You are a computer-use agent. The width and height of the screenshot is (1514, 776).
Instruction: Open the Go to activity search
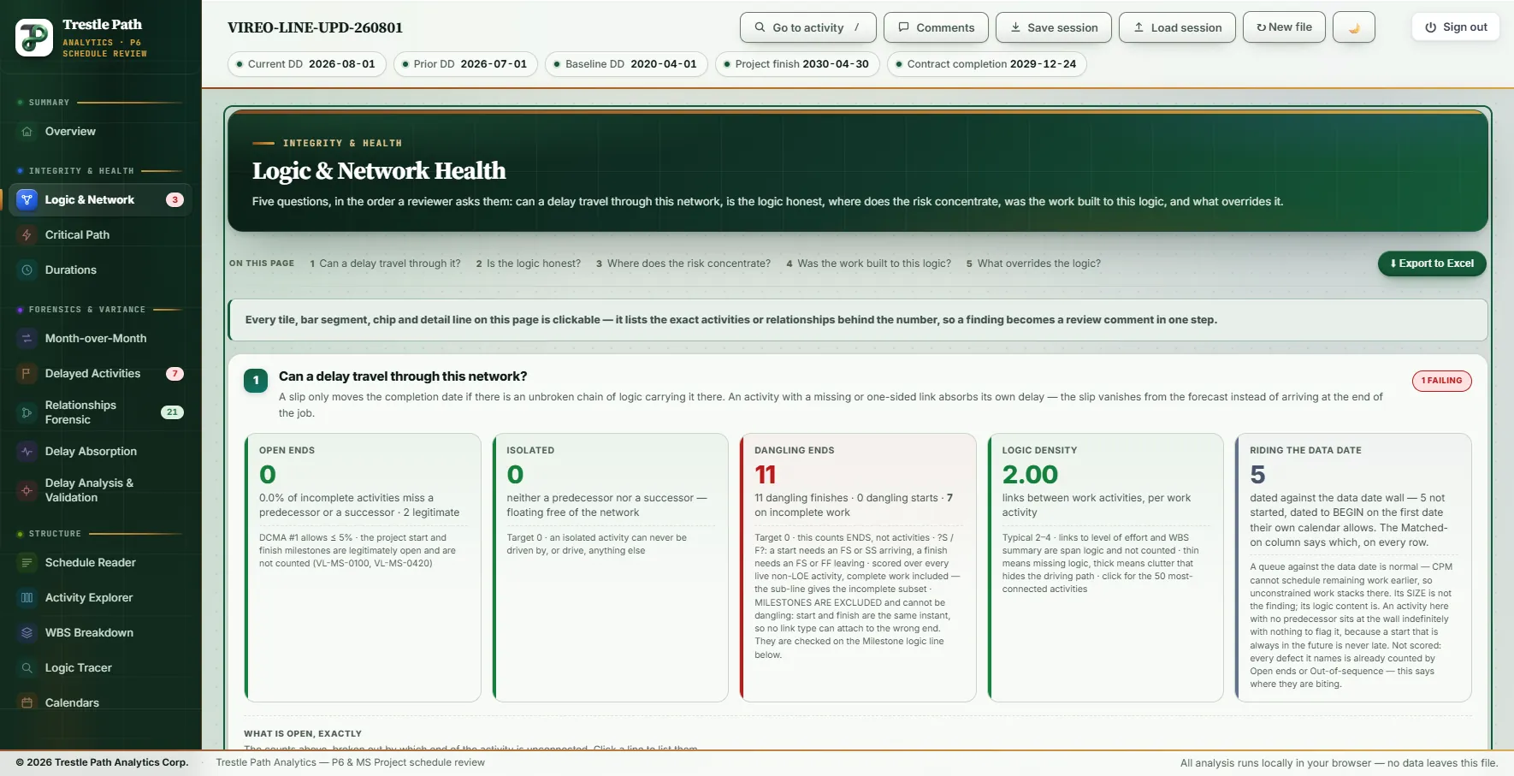[x=808, y=27]
